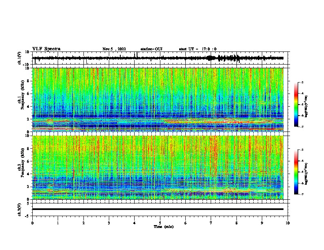Click the "5" tick on ch.3(V) axis
Screen dimensions: 324x250
pos(28,203)
